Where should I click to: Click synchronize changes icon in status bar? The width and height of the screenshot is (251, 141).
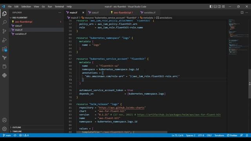pyautogui.click(x=15, y=136)
